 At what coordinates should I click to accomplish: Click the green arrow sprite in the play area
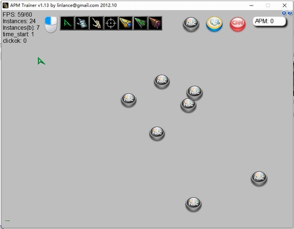click(x=41, y=61)
